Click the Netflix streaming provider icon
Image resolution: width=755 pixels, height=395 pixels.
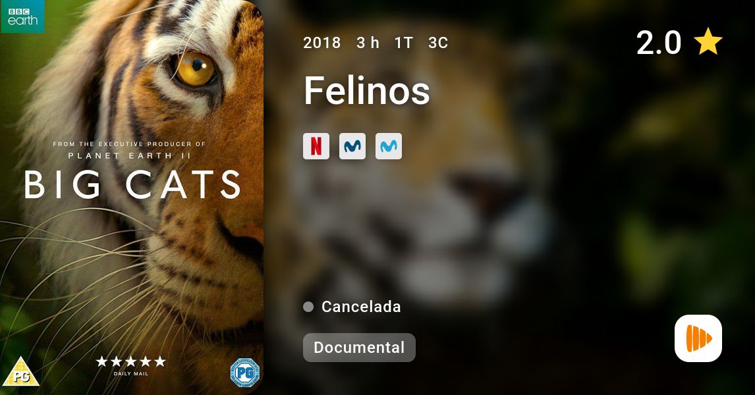coord(316,146)
